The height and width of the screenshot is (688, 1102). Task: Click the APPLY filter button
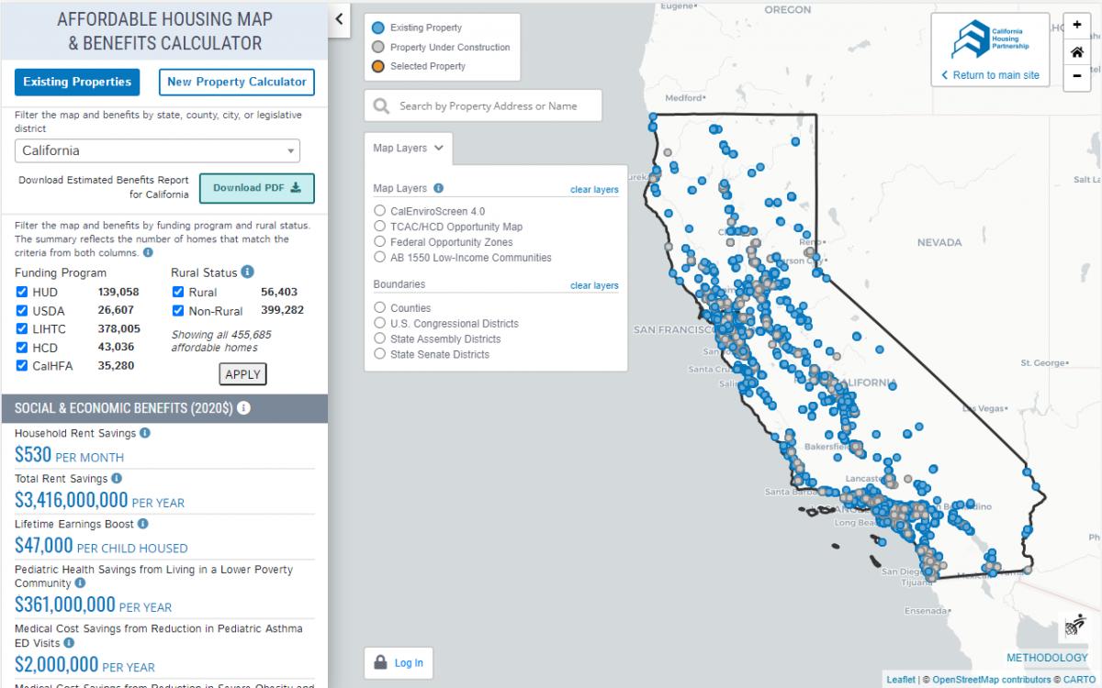tap(243, 374)
